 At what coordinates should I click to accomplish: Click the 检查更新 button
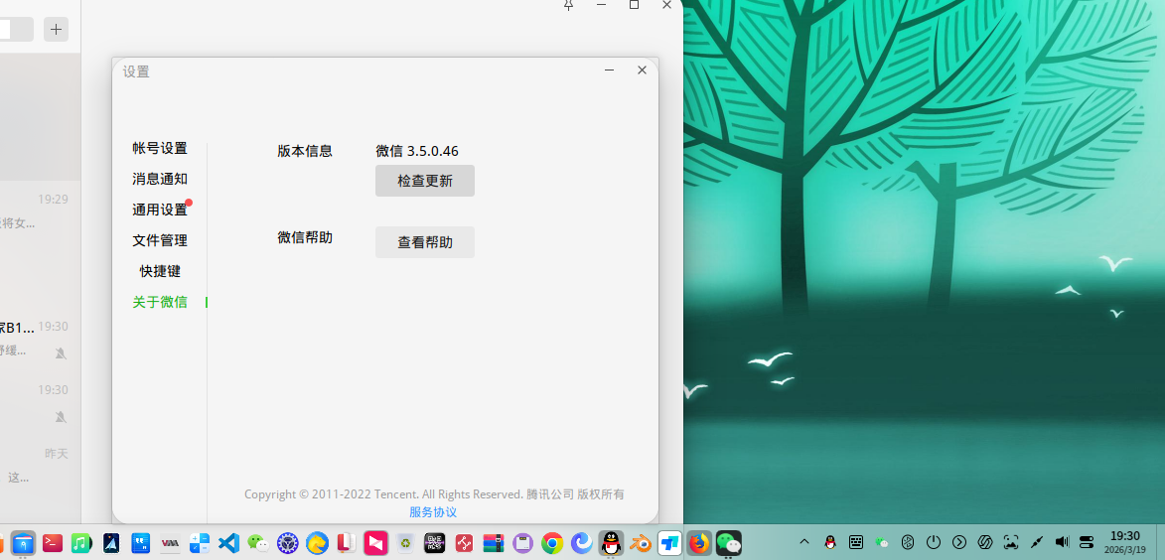[x=425, y=181]
